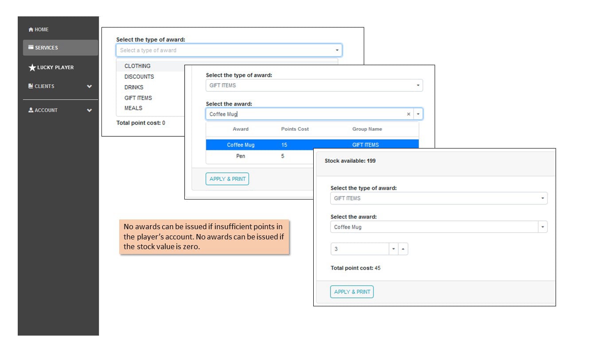The image size is (603, 352).
Task: Open GIFT ITEMS type dropdown in stock panel
Action: [439, 198]
